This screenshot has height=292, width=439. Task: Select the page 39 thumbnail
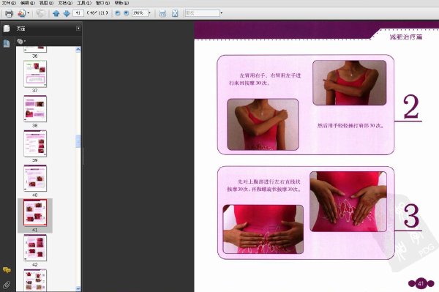[35, 143]
